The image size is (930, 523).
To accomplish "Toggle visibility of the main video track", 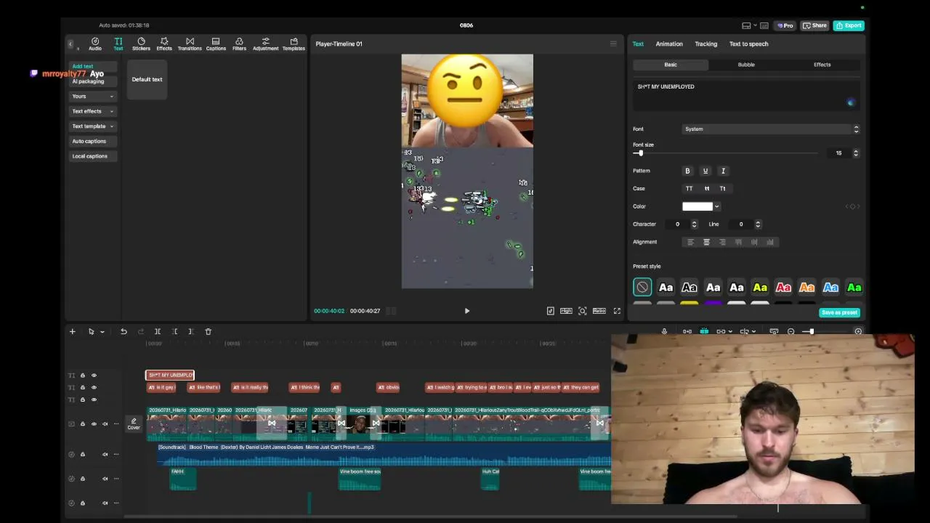I will click(x=94, y=424).
